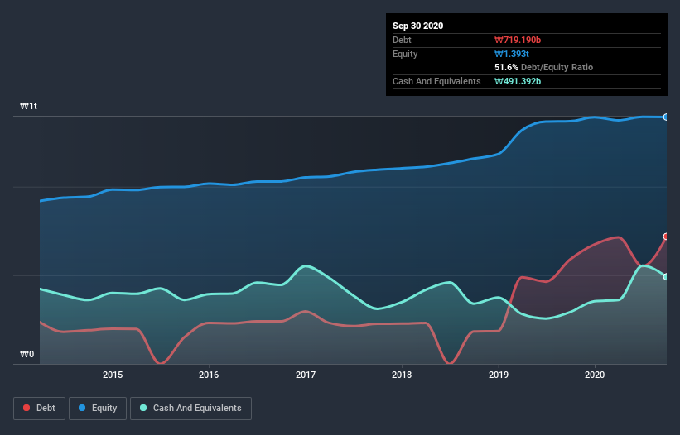Click the 2019 axis label
Viewport: 680px width, 435px height.
[x=499, y=375]
